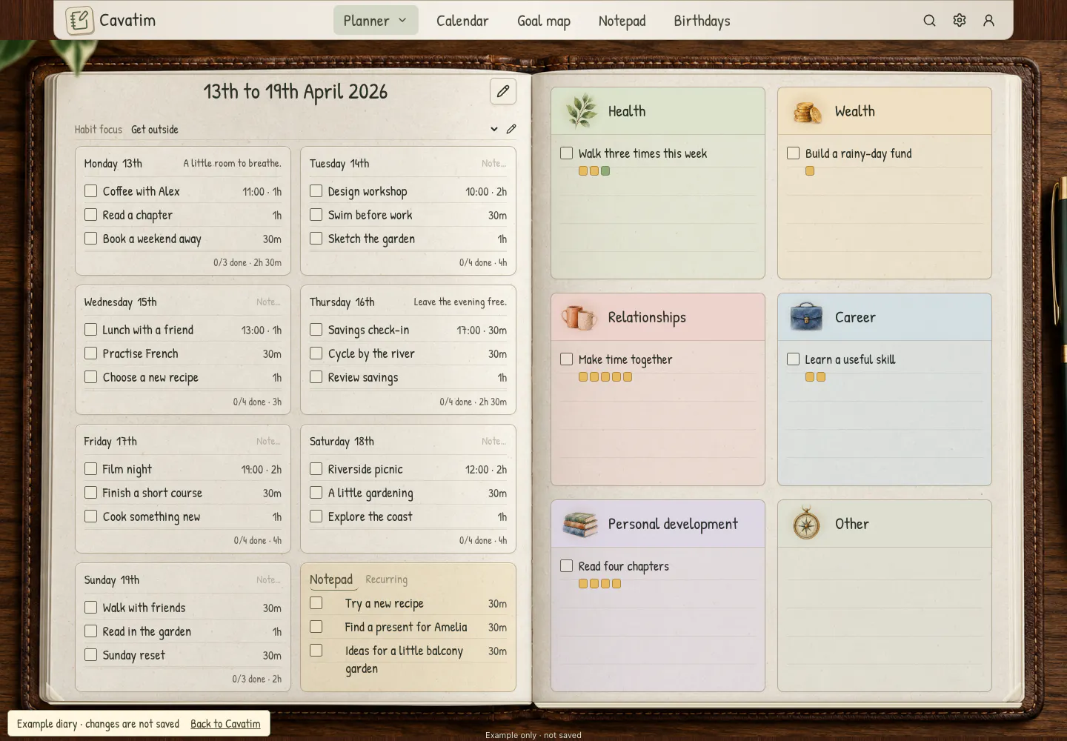Mark Film night as done
1067x741 pixels.
pos(91,469)
